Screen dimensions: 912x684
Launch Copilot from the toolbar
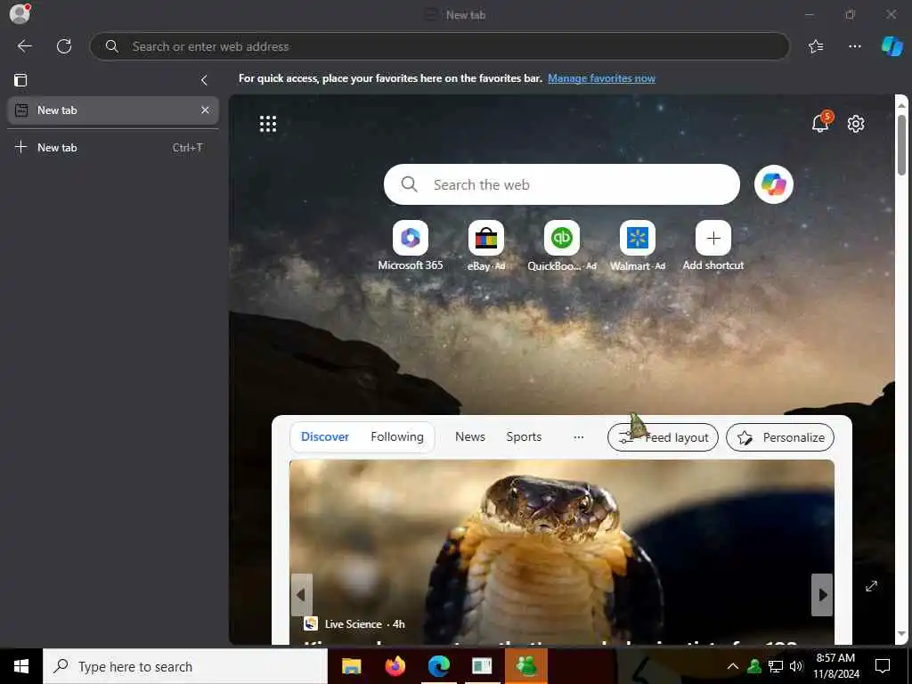(892, 46)
